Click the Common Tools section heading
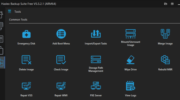The height and width of the screenshot is (100, 180). click(18, 20)
